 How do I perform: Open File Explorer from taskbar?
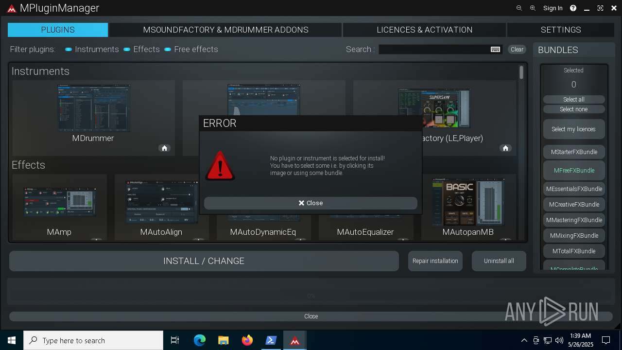click(224, 340)
